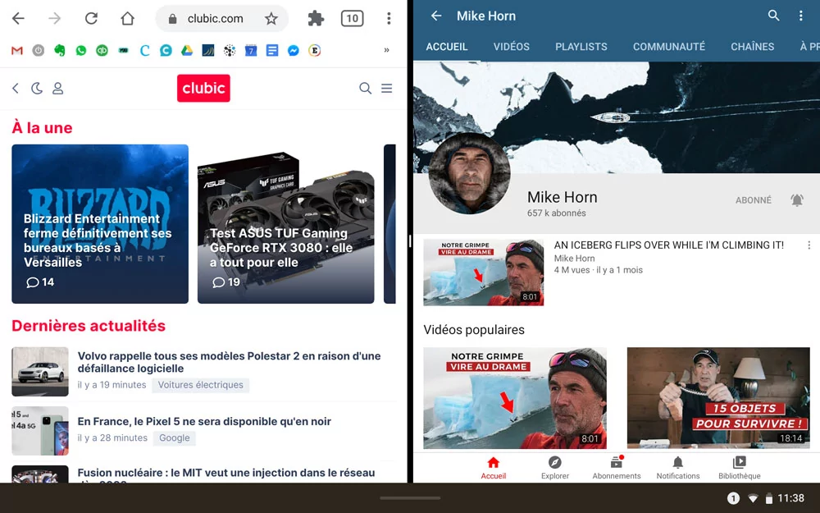The height and width of the screenshot is (513, 820).
Task: Toggle the channel notification bell
Action: pos(797,200)
